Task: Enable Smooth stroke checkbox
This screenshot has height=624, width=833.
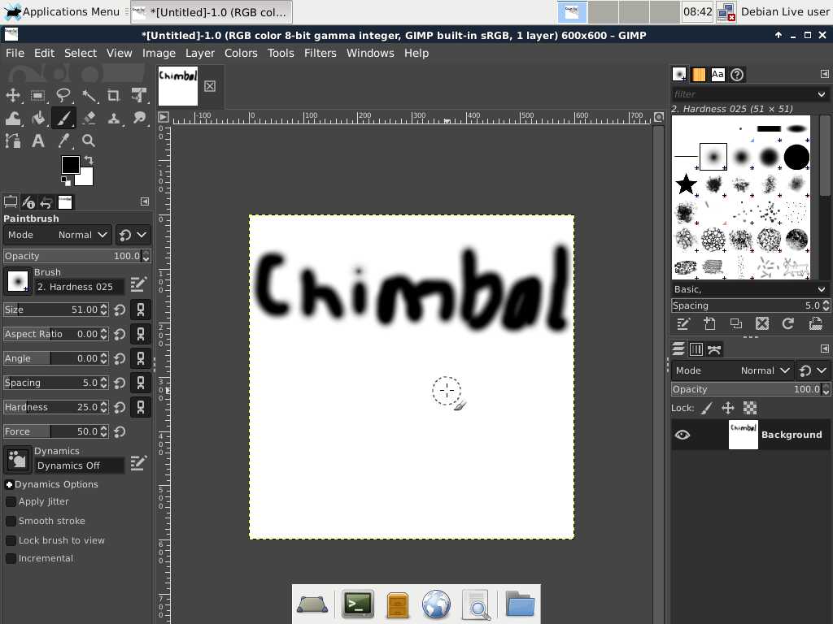Action: coord(11,521)
